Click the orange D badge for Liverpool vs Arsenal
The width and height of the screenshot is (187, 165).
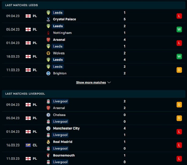(179, 105)
